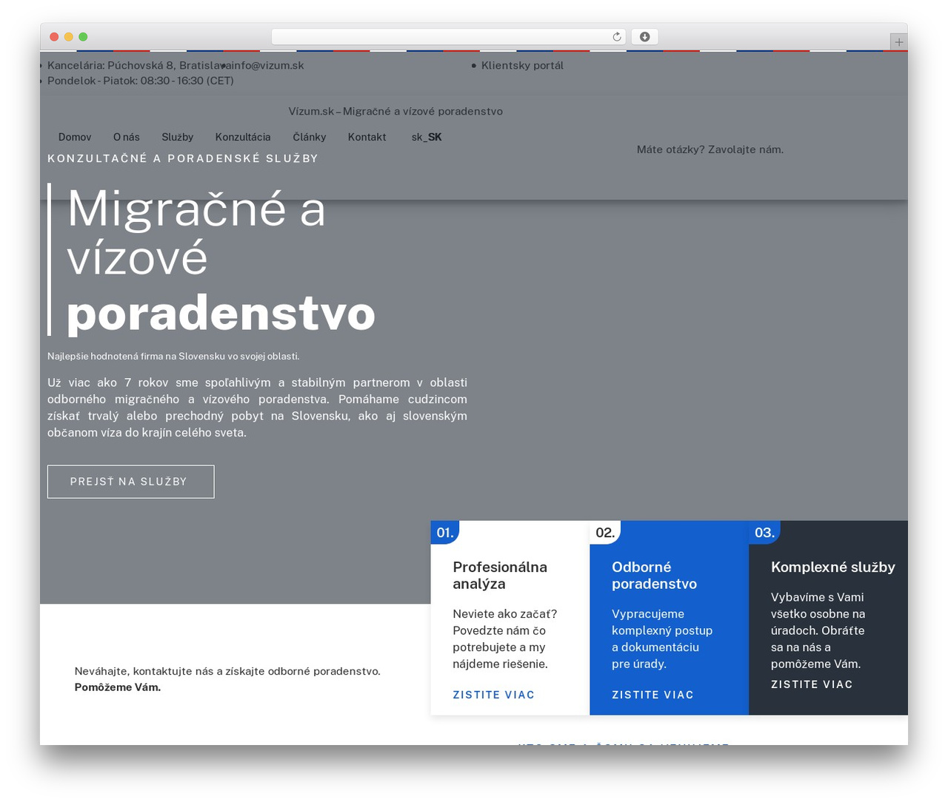This screenshot has width=948, height=802.
Task: Open the Články menu item
Action: [310, 137]
